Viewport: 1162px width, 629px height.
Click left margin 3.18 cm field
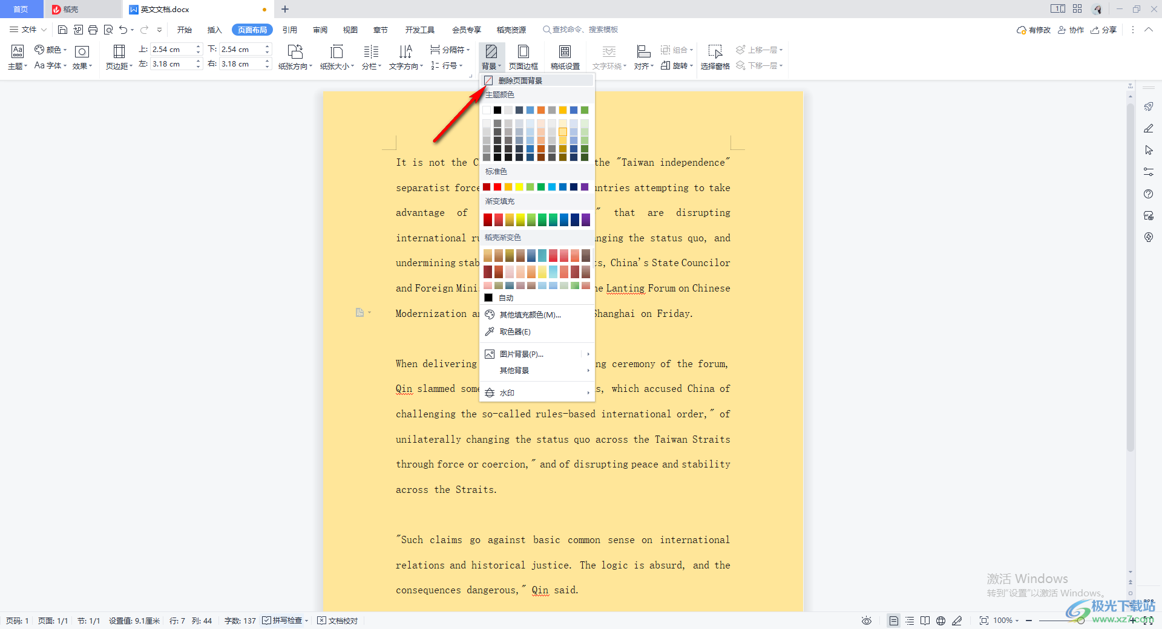172,64
